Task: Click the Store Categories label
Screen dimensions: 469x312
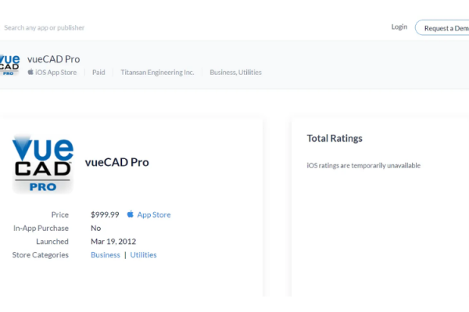Action: [41, 255]
